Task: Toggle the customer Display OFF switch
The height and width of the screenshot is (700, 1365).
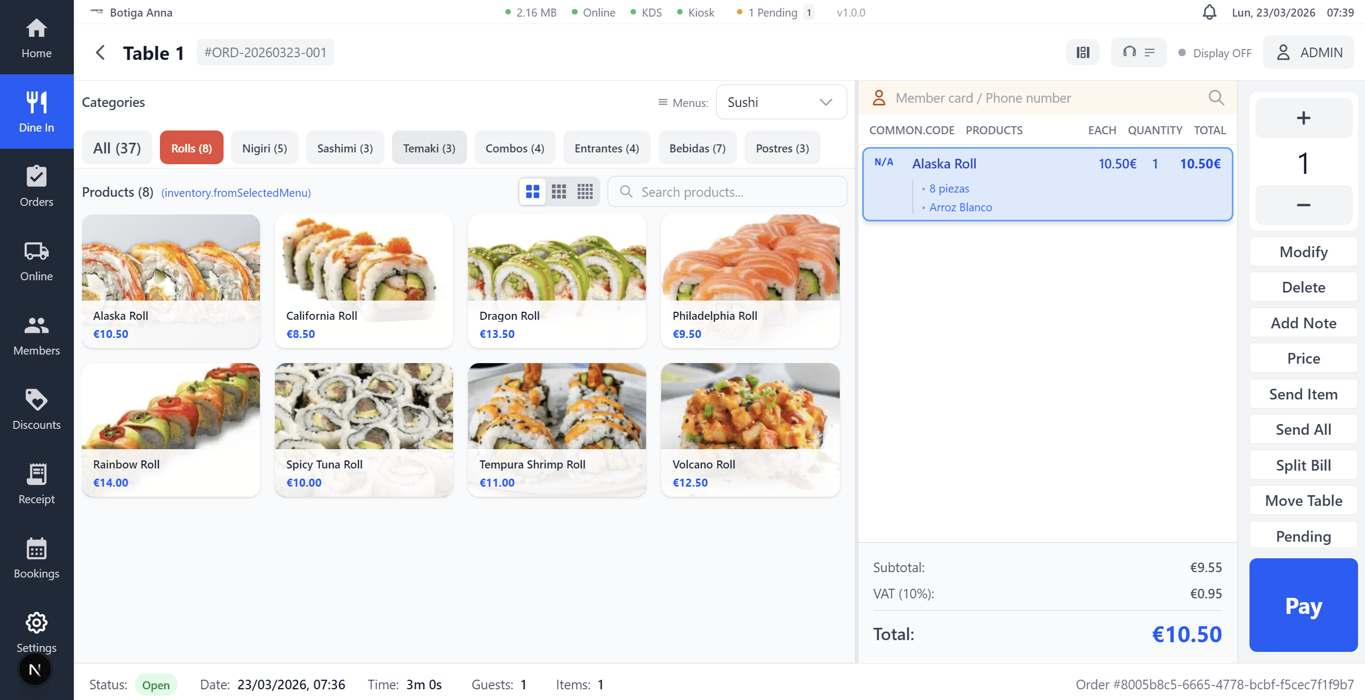Action: (1214, 53)
